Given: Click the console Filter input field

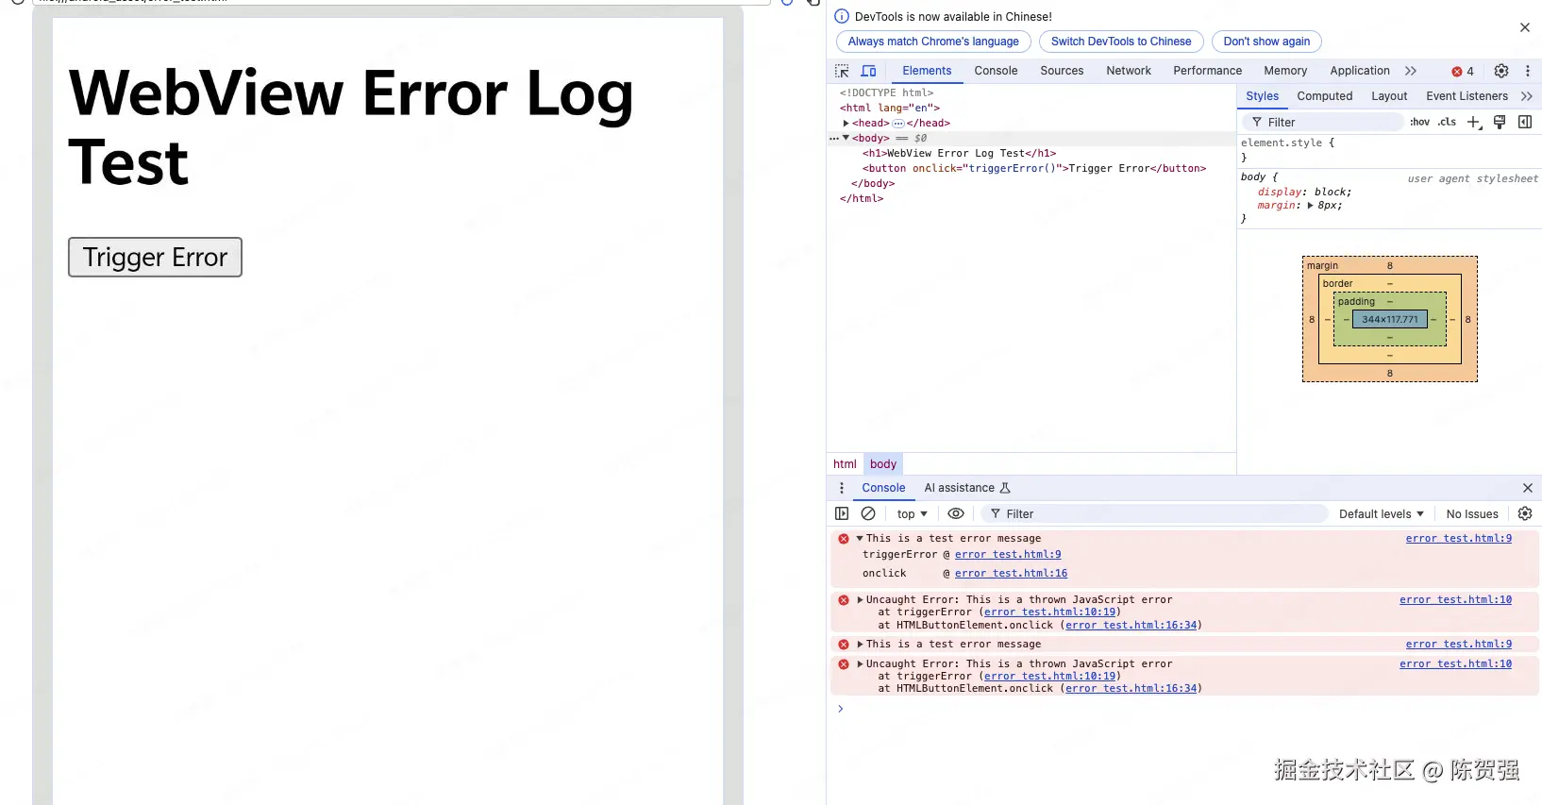Looking at the screenshot, I should pos(1154,514).
